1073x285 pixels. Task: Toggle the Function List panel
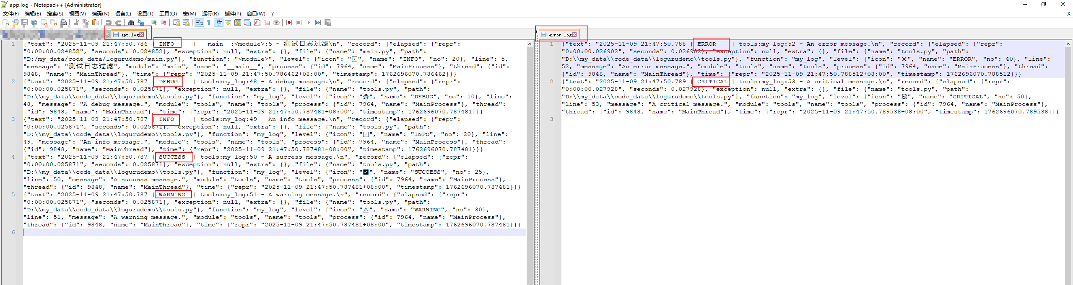(x=257, y=23)
